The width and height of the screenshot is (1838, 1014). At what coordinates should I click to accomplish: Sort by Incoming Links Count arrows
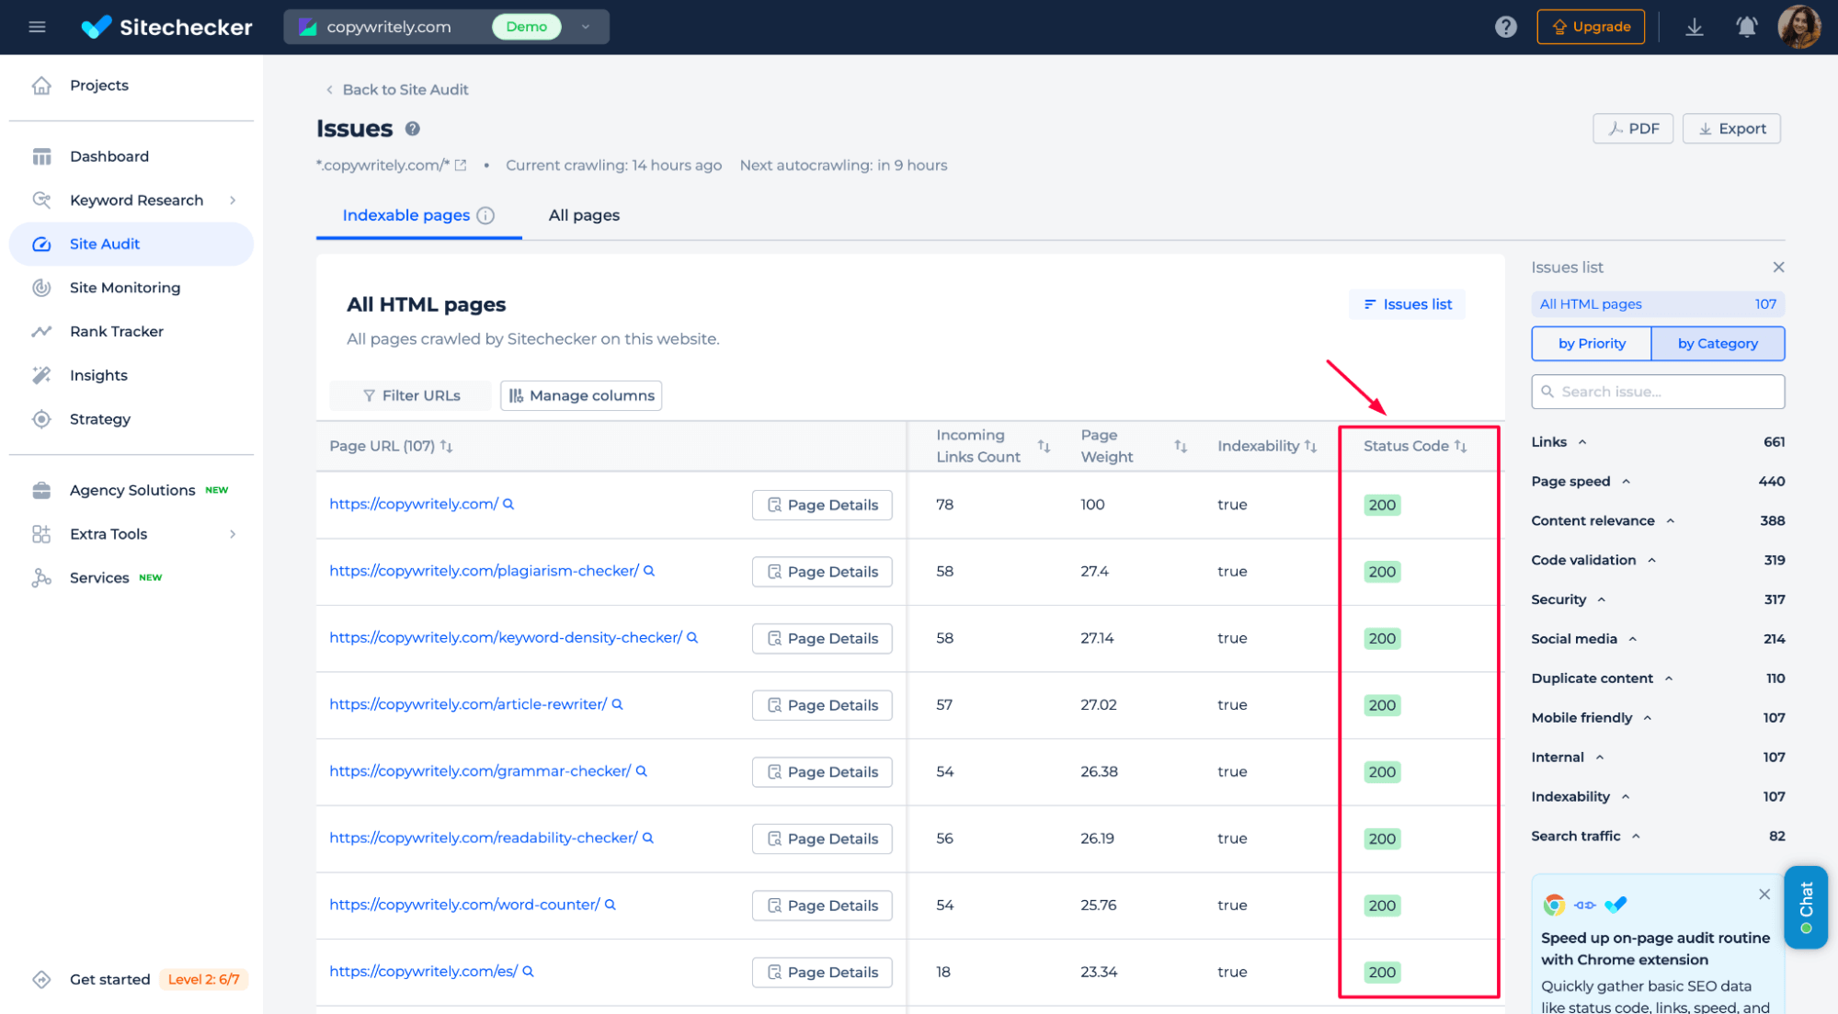coord(1044,446)
